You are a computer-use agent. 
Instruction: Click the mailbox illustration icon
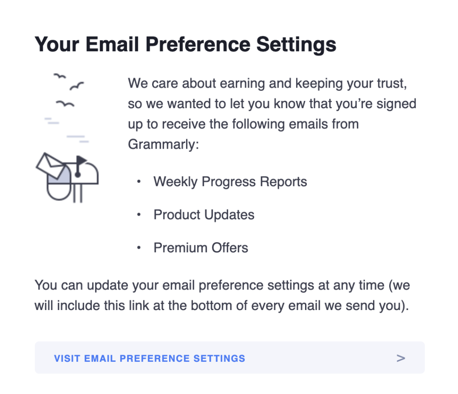tap(67, 177)
